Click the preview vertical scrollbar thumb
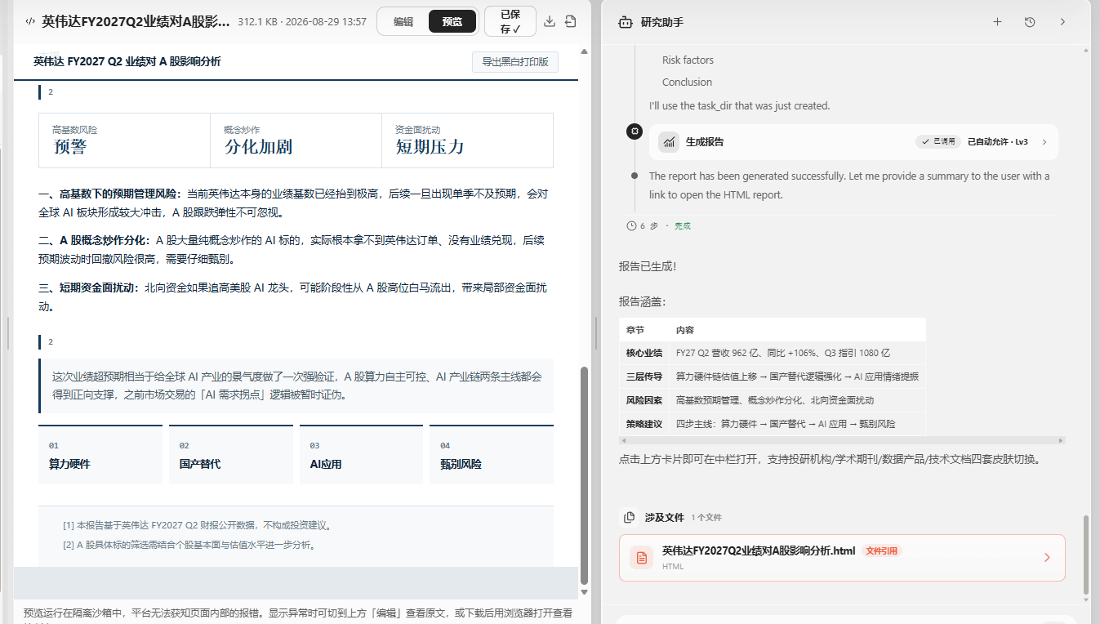 coord(584,474)
